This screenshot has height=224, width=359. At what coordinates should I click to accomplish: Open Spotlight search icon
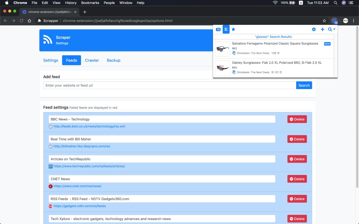point(335,3)
